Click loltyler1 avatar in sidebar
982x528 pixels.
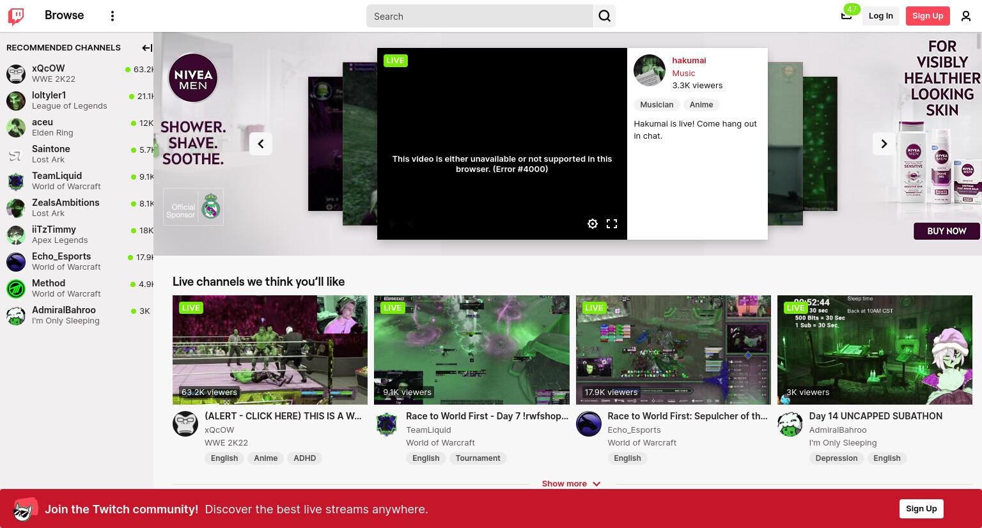[x=16, y=101]
